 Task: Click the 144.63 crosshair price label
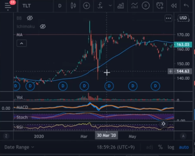(x=183, y=72)
